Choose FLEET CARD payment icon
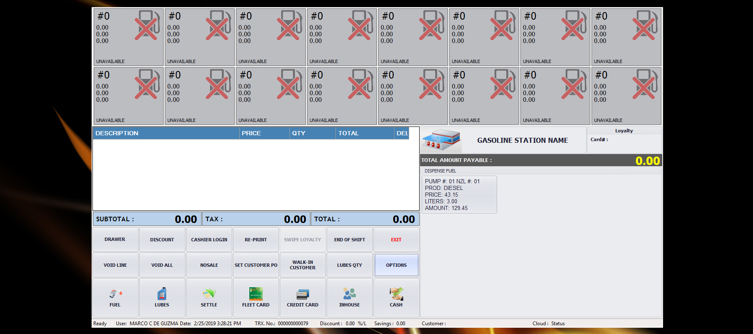Screen dimensions: 753x334 (x=256, y=294)
